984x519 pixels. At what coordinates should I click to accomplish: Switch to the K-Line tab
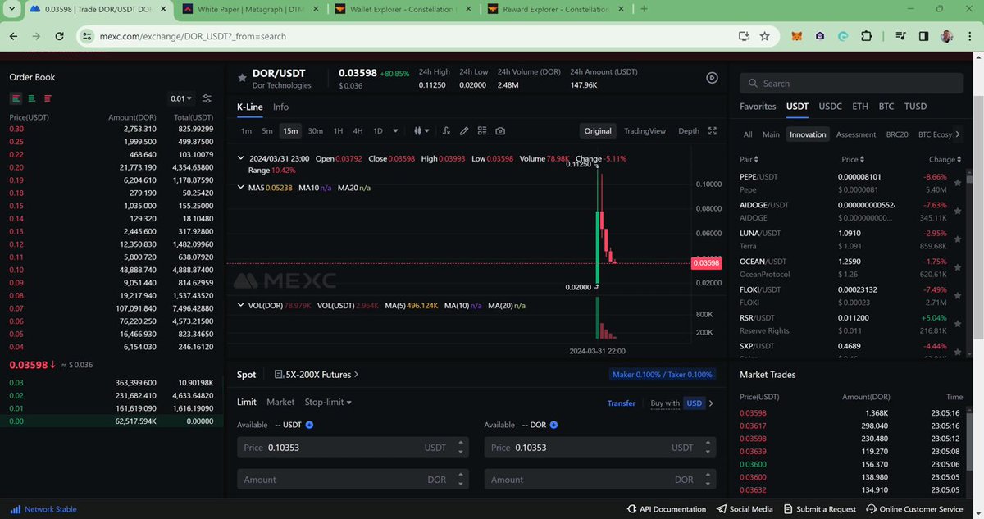tap(250, 107)
